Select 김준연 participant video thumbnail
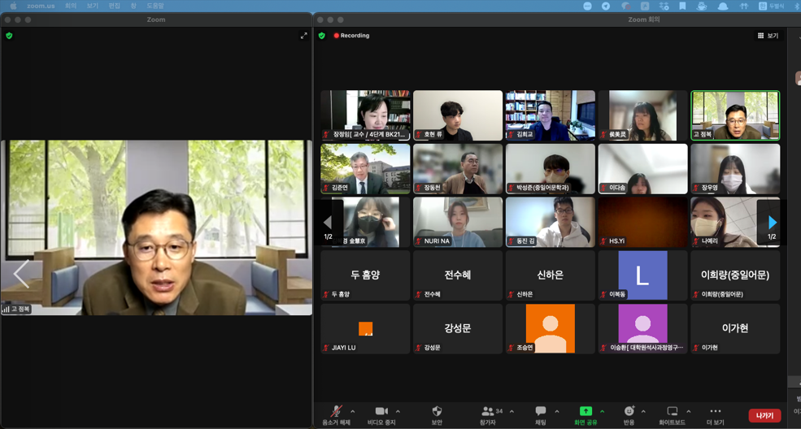 [x=365, y=169]
